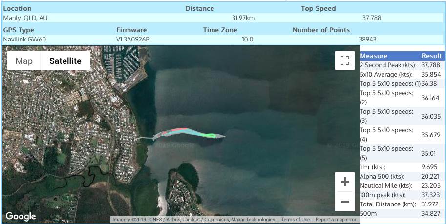Select the 5x10 Average row

tap(401, 75)
